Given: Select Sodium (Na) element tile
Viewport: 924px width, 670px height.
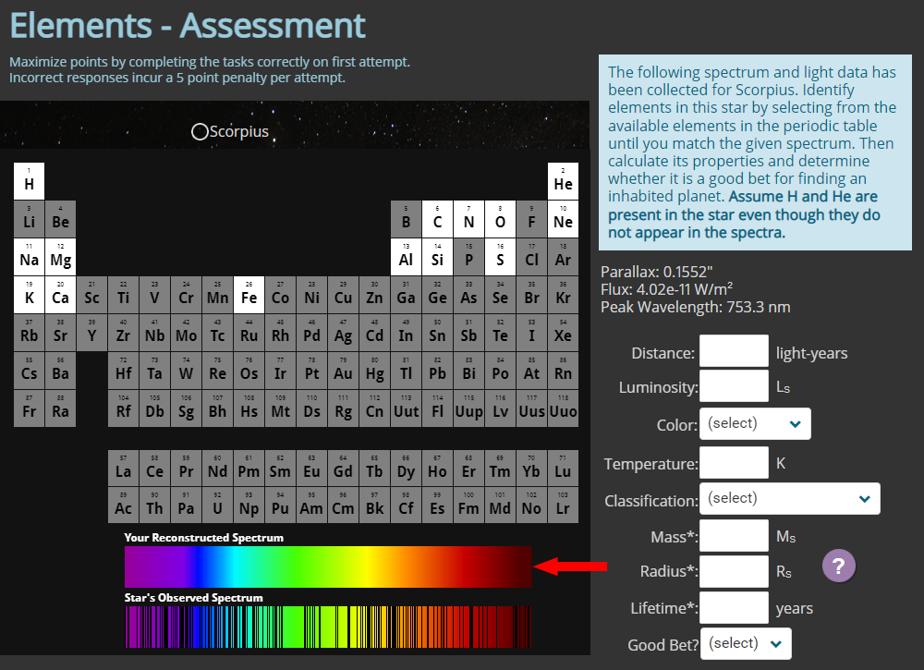Looking at the screenshot, I should pyautogui.click(x=29, y=258).
